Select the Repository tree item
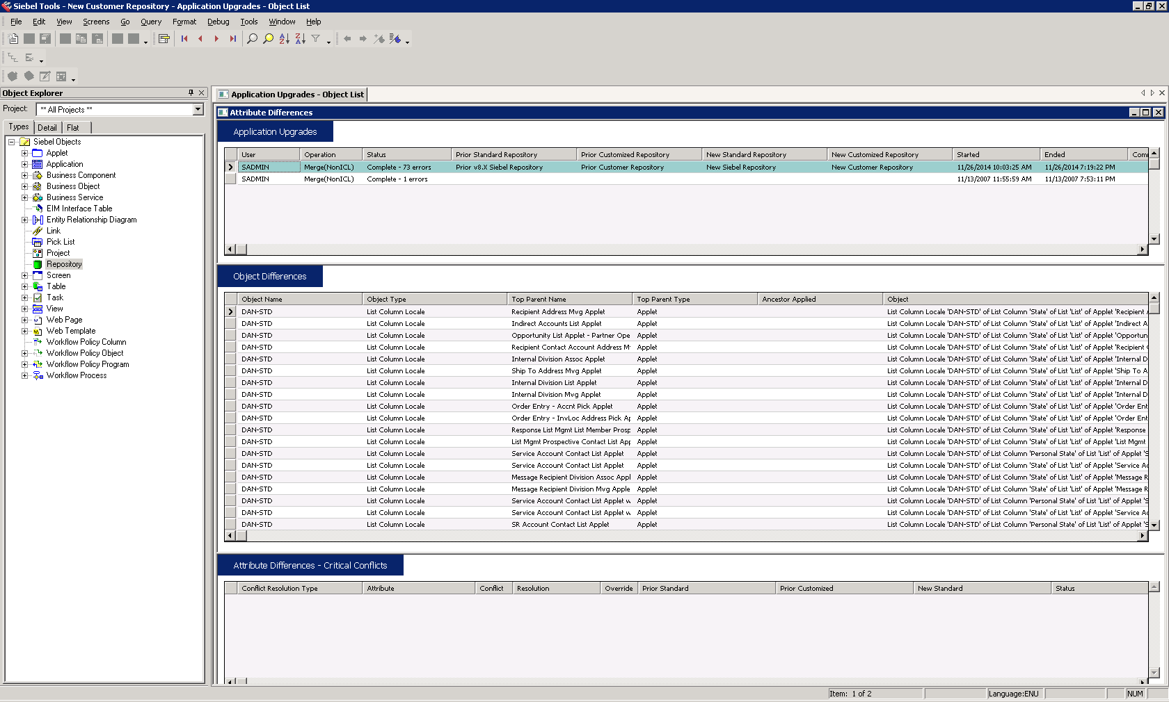Image resolution: width=1169 pixels, height=702 pixels. (x=64, y=264)
